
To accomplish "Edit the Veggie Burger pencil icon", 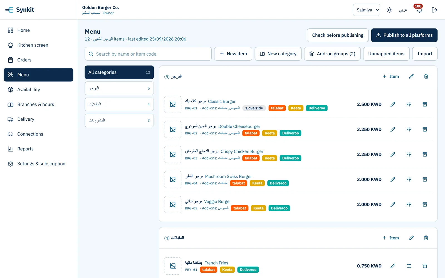I will 393,205.
